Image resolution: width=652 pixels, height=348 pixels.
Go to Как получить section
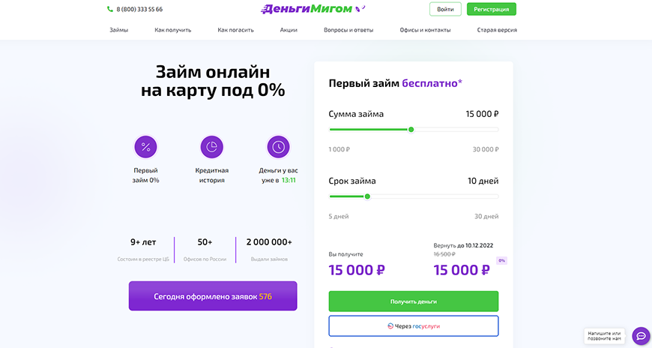[173, 30]
